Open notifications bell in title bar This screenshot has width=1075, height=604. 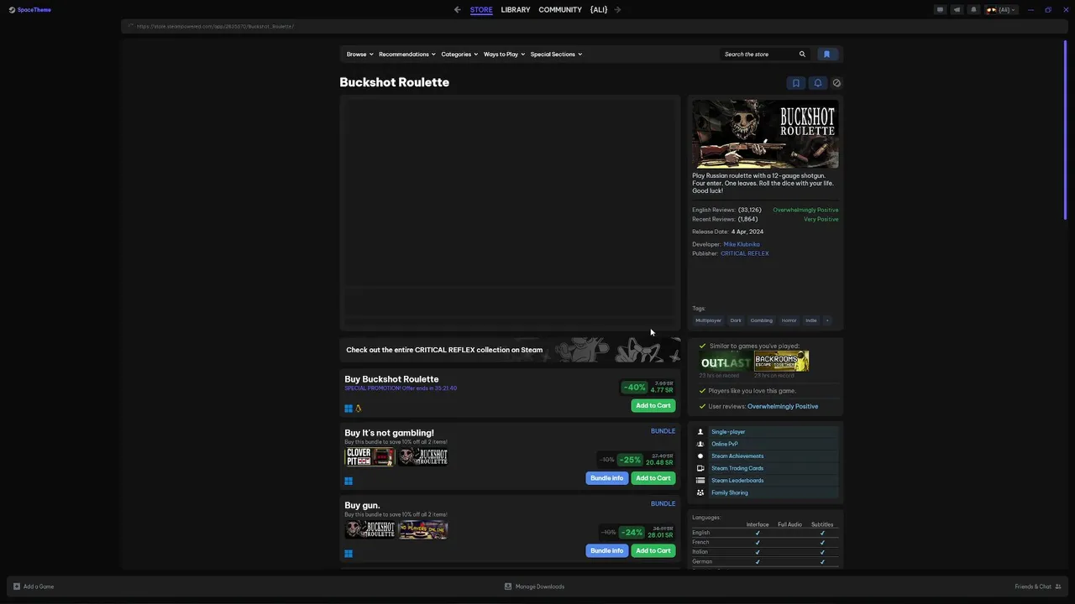pos(973,10)
